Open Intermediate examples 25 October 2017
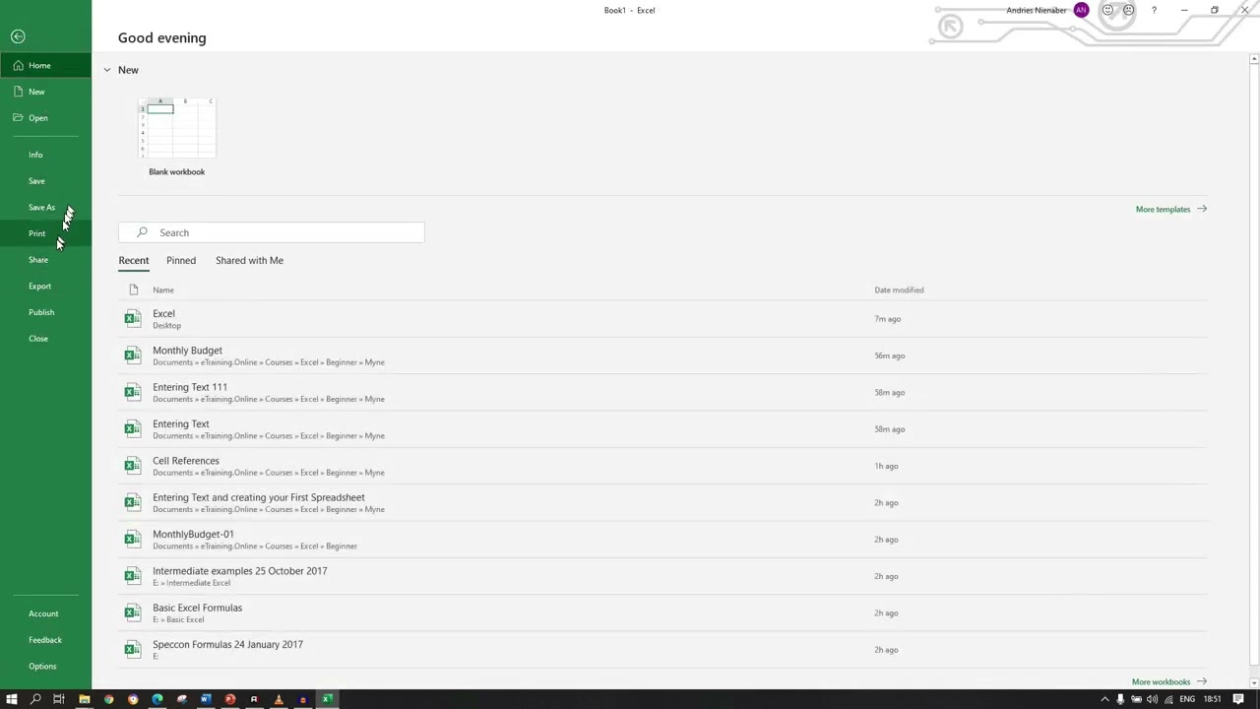This screenshot has width=1260, height=709. (x=662, y=576)
